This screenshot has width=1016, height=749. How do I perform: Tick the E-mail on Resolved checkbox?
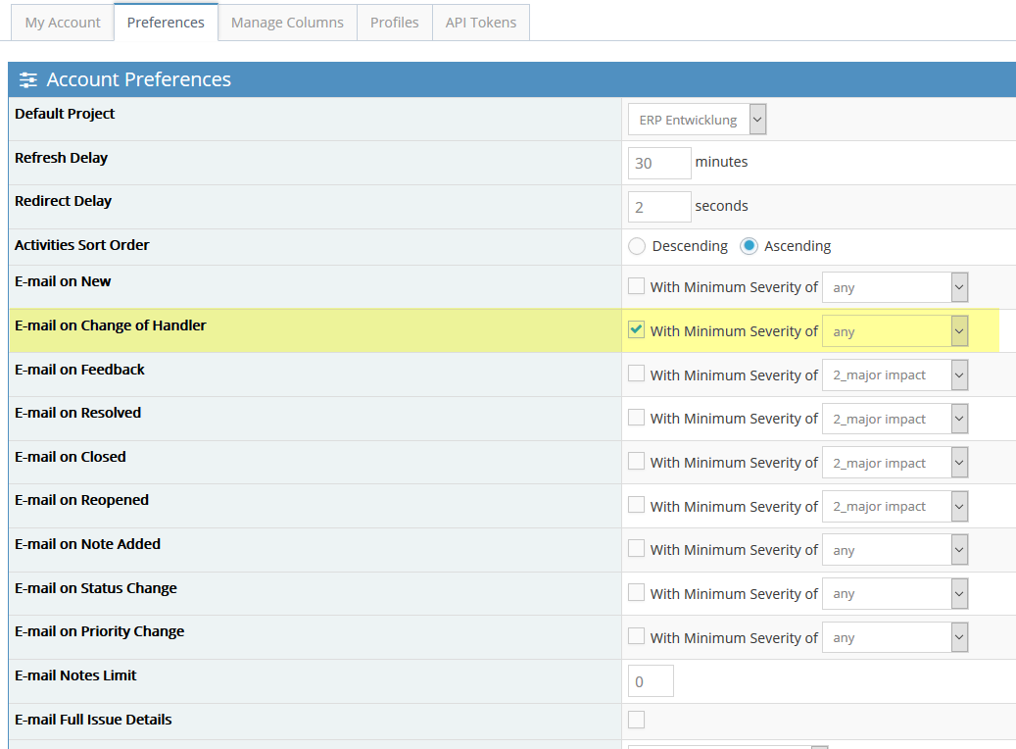(637, 418)
